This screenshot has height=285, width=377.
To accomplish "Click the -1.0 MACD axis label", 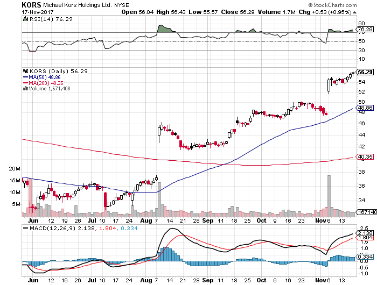I will point(363,274).
